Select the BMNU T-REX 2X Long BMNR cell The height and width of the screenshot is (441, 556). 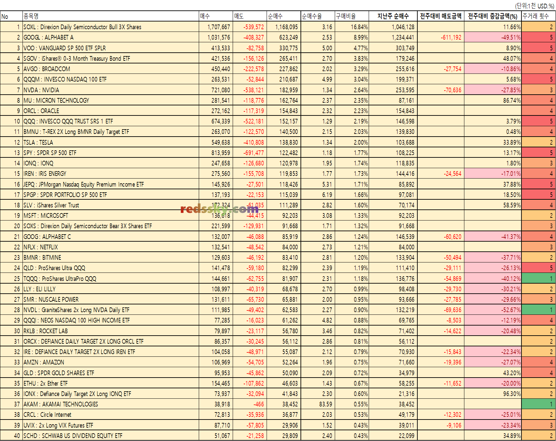pos(111,132)
